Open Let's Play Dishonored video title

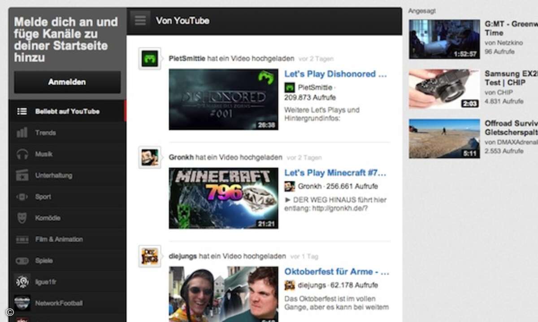[x=335, y=74]
